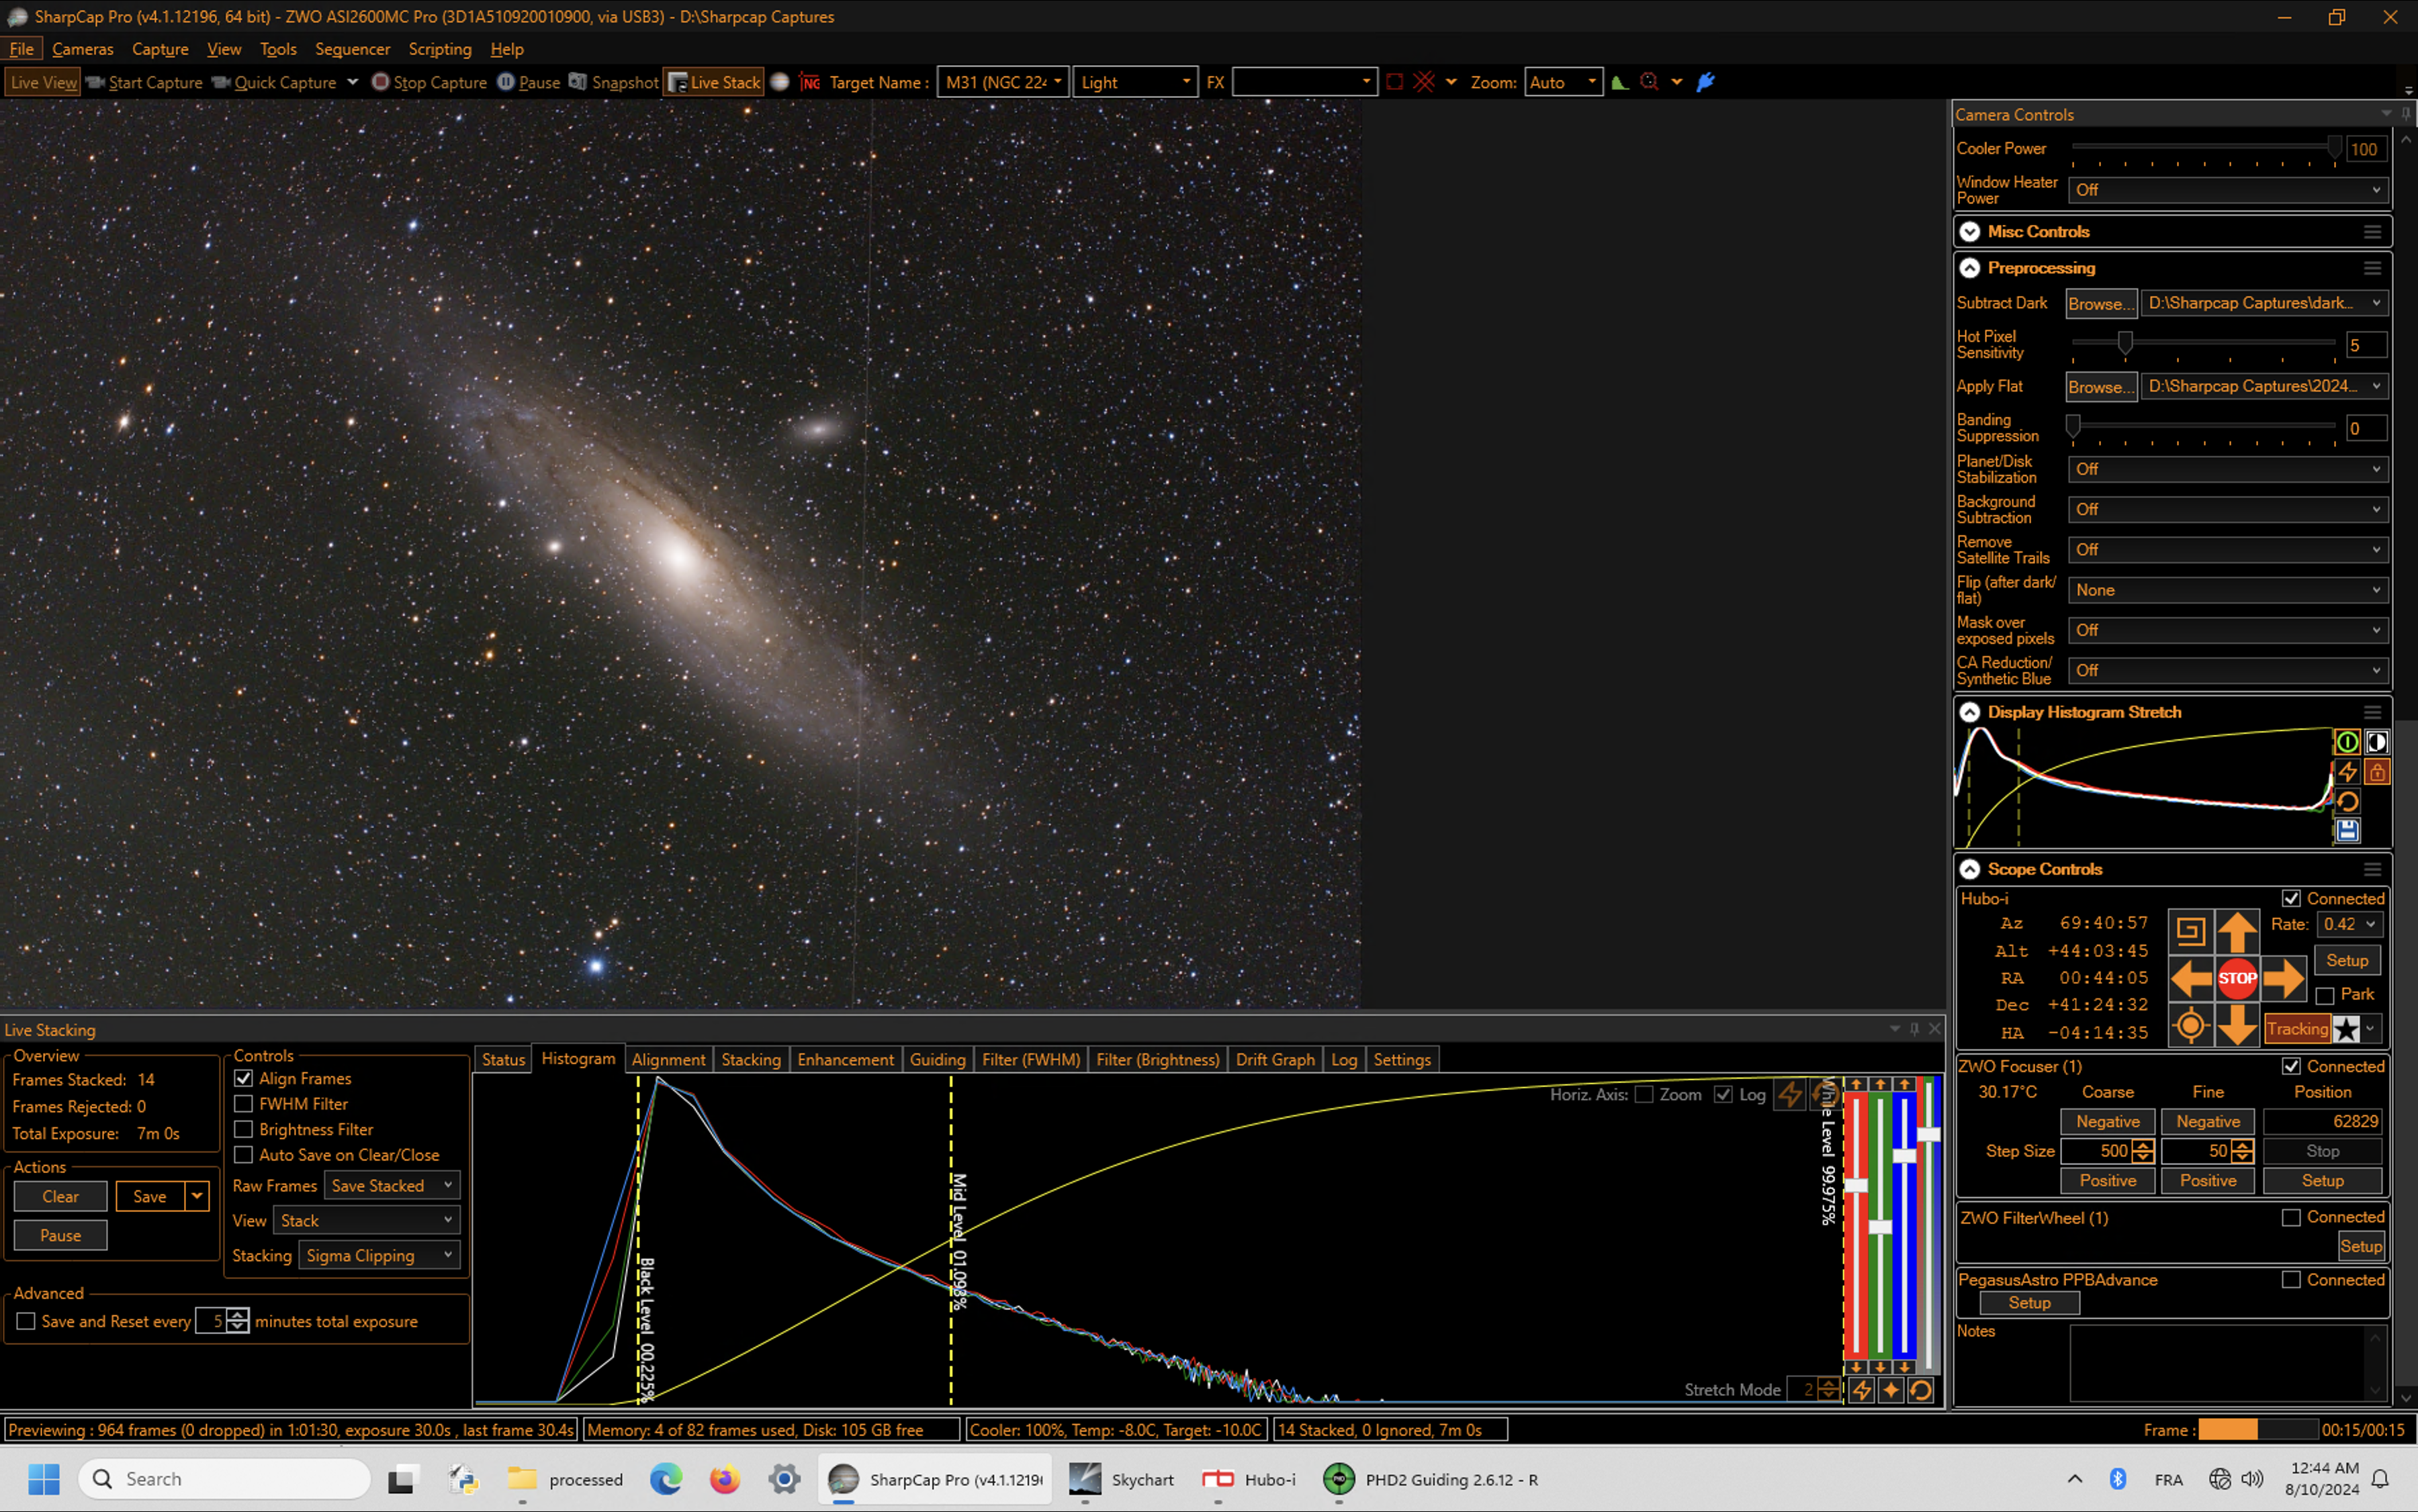Click the crosshair target icon in Scope Controls
This screenshot has height=1512, width=2418.
pos(2191,1024)
